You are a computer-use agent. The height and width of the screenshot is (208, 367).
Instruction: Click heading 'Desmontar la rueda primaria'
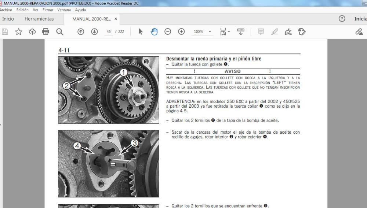[214, 59]
